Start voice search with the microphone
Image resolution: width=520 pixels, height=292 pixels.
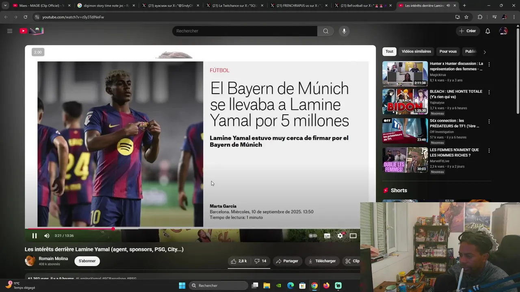click(x=344, y=31)
